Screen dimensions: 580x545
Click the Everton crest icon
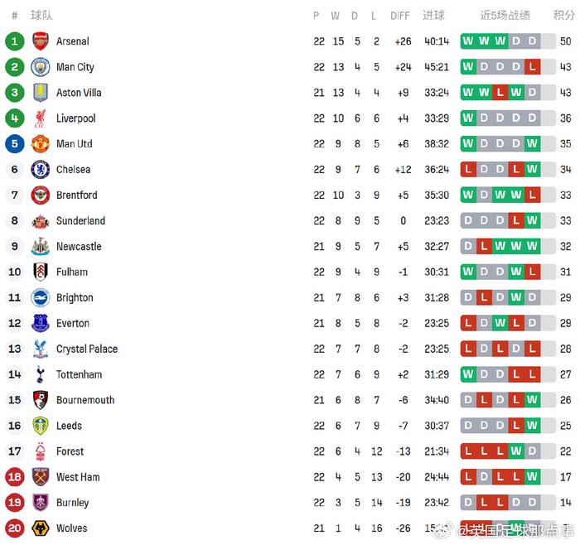[x=40, y=324]
